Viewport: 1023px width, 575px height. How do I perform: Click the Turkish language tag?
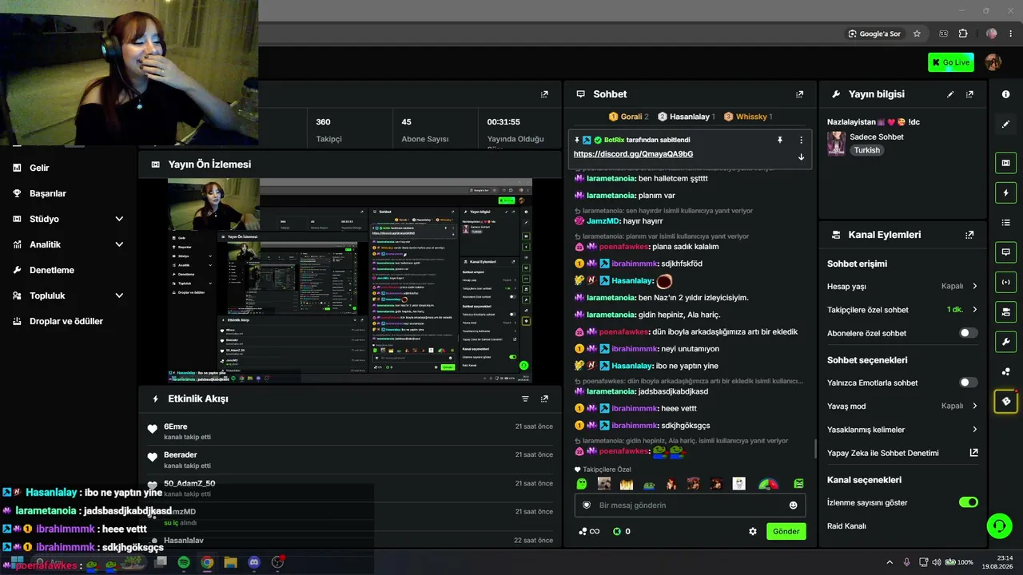(x=866, y=150)
